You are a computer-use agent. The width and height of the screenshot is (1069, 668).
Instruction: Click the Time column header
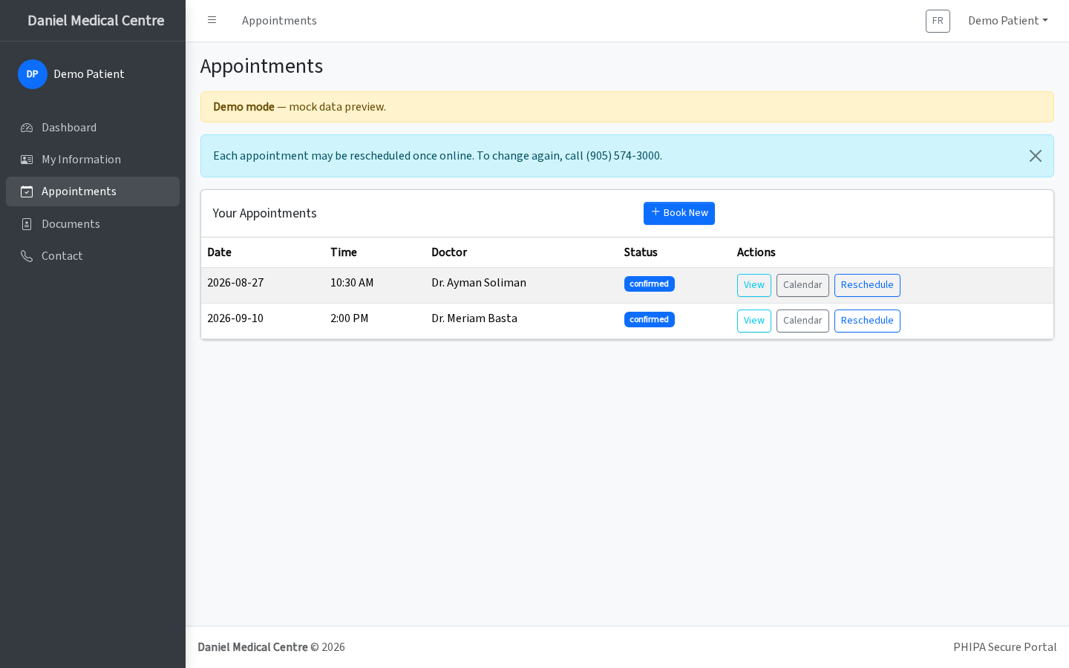point(344,252)
